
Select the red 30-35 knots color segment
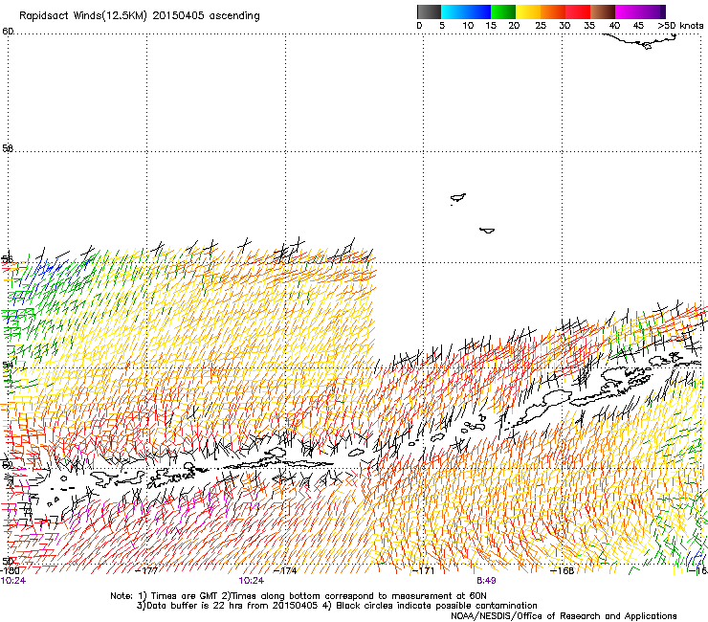point(578,11)
